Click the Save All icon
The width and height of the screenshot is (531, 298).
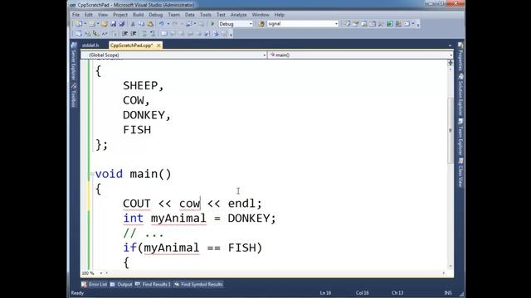coord(122,24)
